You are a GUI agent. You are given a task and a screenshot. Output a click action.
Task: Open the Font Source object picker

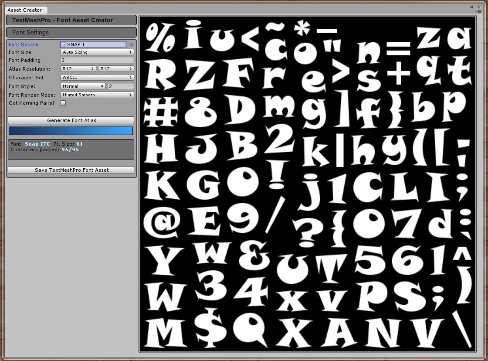tap(132, 44)
